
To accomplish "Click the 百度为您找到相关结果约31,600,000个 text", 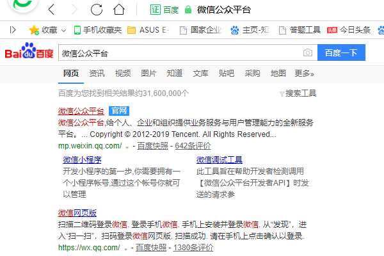I will point(124,93).
